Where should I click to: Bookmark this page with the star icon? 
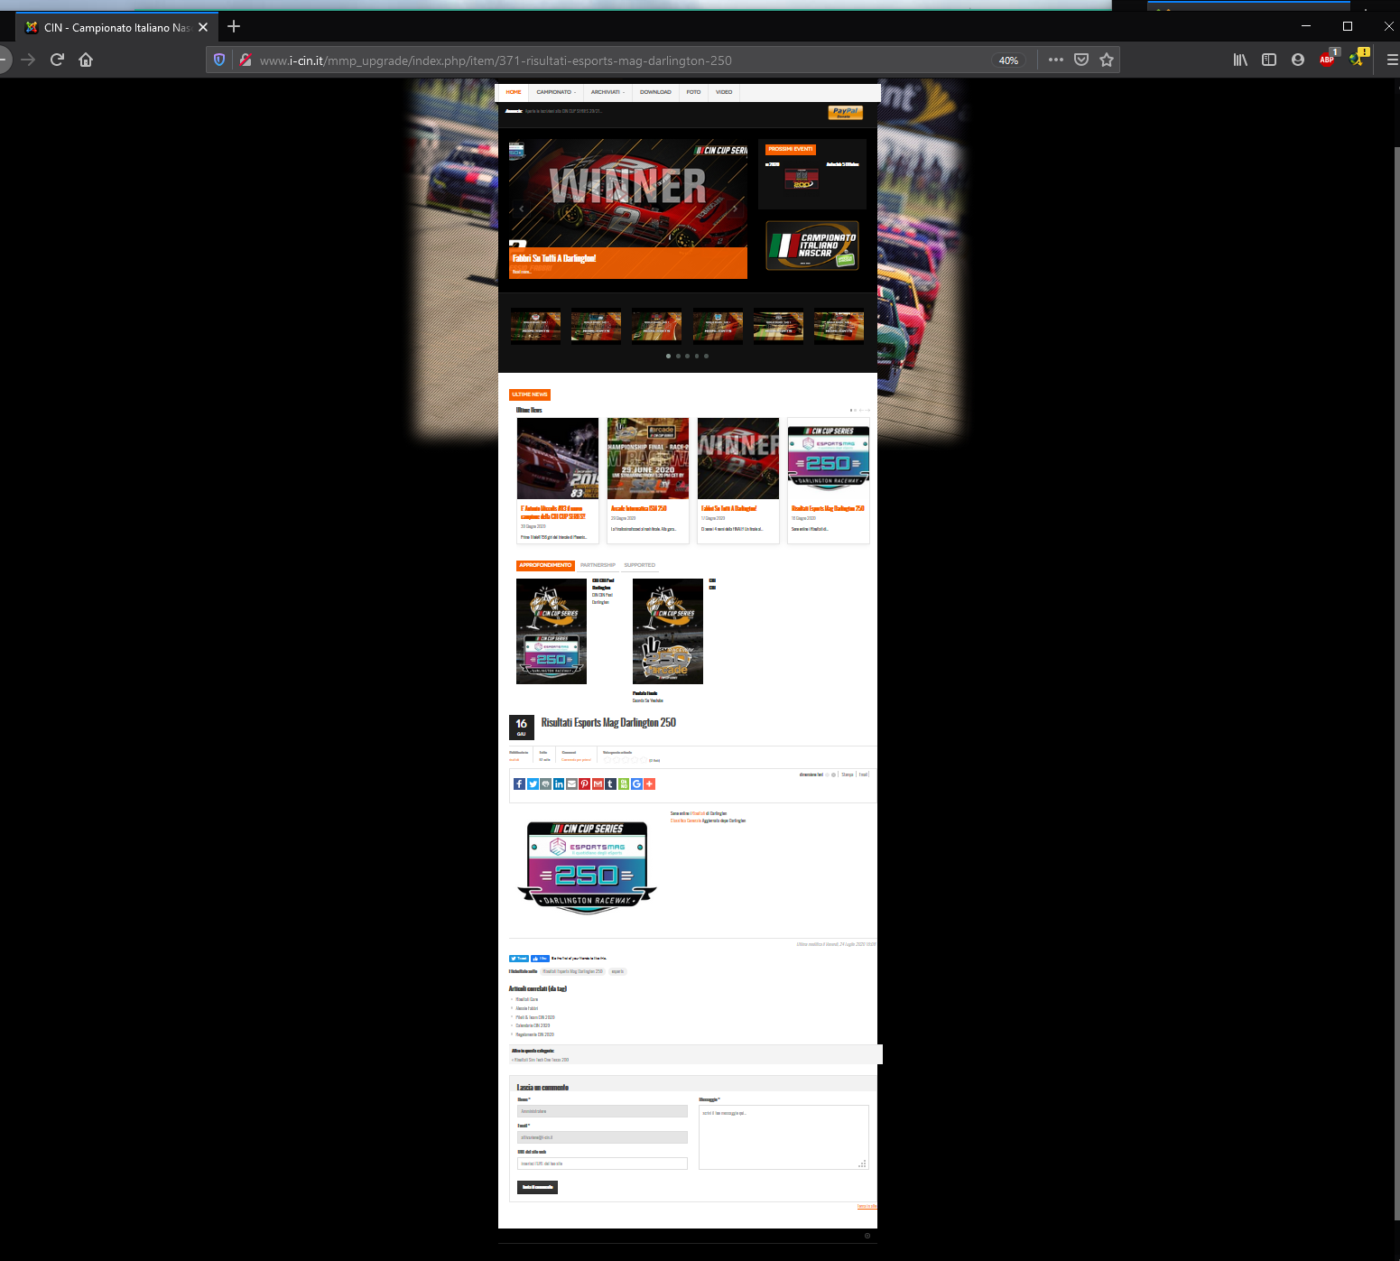[1107, 60]
